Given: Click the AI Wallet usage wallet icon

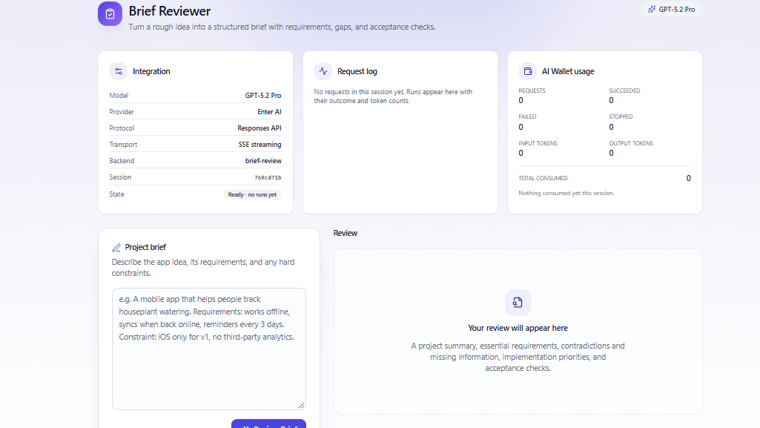Looking at the screenshot, I should point(528,71).
